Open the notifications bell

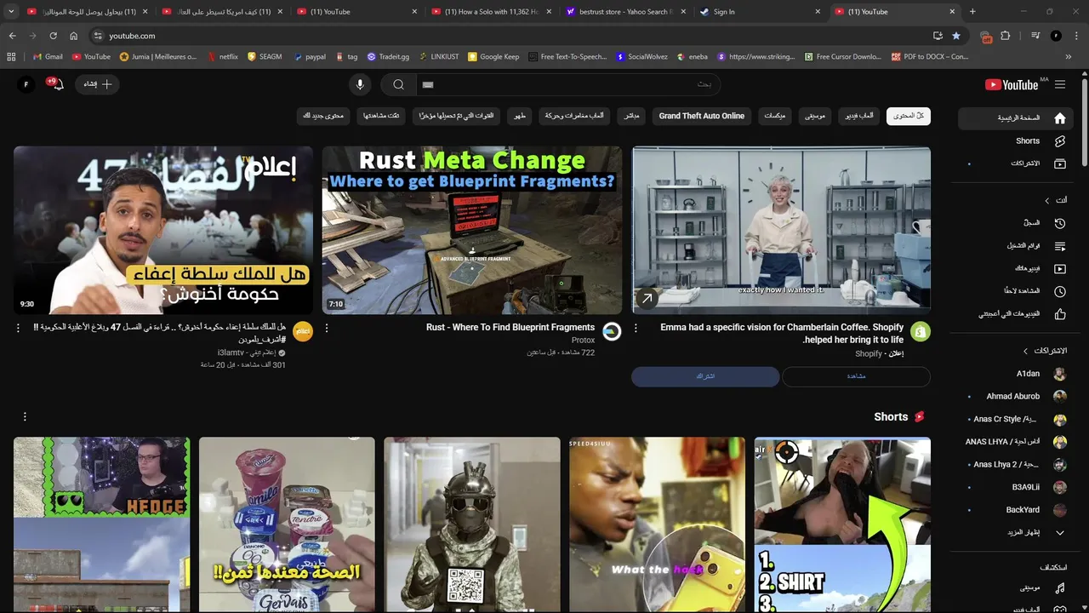[56, 84]
